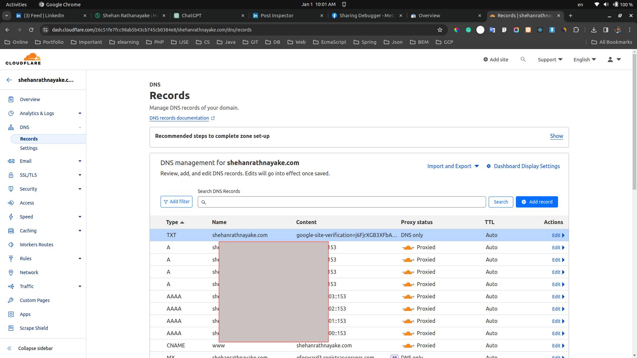
Task: Click the Scrape Shield sidebar icon
Action: [x=11, y=328]
